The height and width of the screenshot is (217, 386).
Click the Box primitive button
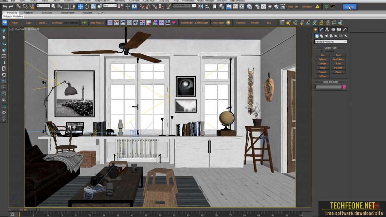pyautogui.click(x=322, y=55)
